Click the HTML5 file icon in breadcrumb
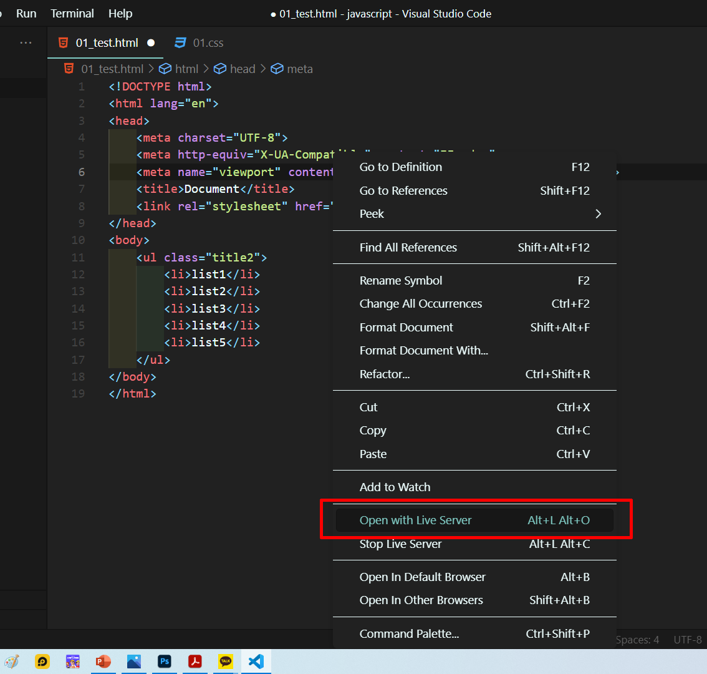The width and height of the screenshot is (707, 674). (x=69, y=69)
